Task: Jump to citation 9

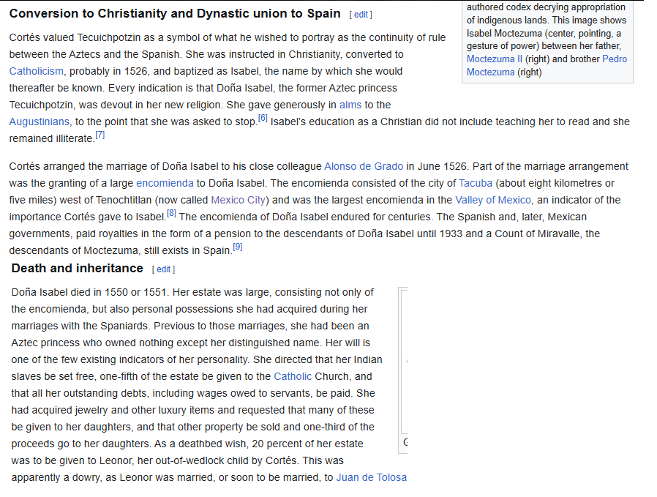Action: pos(238,247)
